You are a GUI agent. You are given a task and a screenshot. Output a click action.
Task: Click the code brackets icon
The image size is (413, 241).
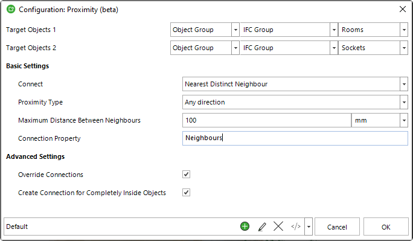(x=296, y=227)
